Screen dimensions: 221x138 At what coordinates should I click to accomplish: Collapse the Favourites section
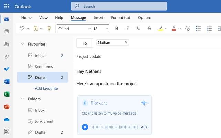pyautogui.click(x=22, y=44)
